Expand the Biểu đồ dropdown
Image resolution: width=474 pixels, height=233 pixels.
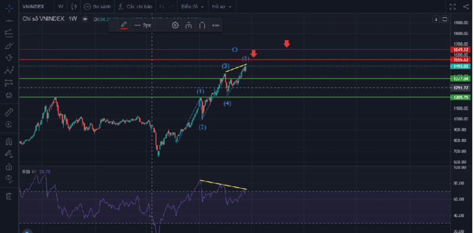tap(193, 7)
